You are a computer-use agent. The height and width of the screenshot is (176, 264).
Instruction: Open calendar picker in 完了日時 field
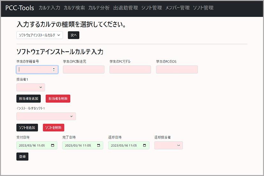[x=99, y=145]
